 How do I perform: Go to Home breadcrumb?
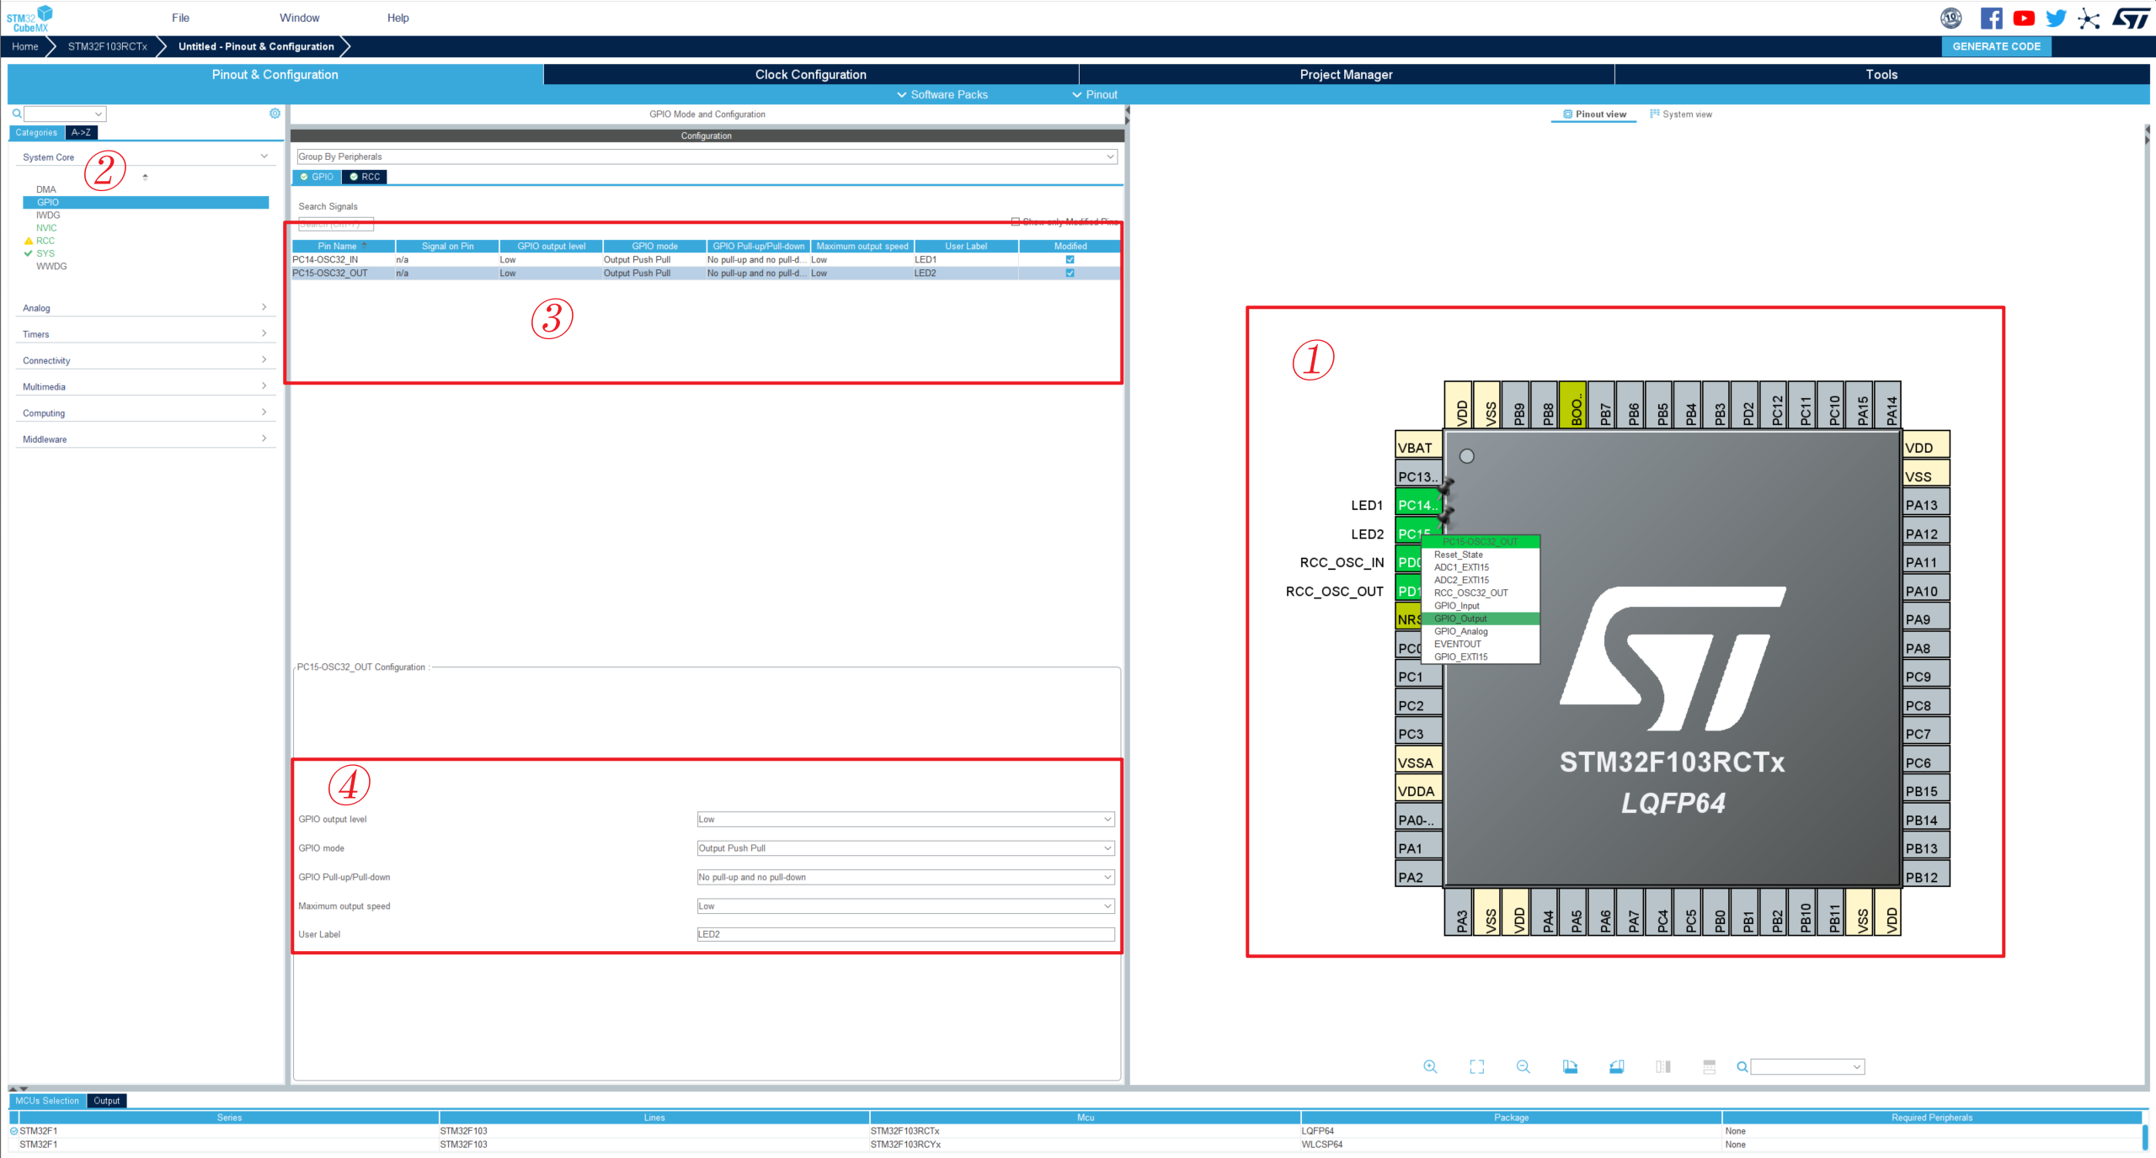pos(25,46)
